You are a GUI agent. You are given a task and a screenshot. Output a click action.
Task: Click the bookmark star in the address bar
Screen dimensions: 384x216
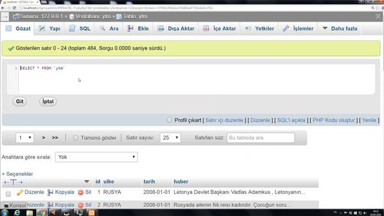(377, 8)
